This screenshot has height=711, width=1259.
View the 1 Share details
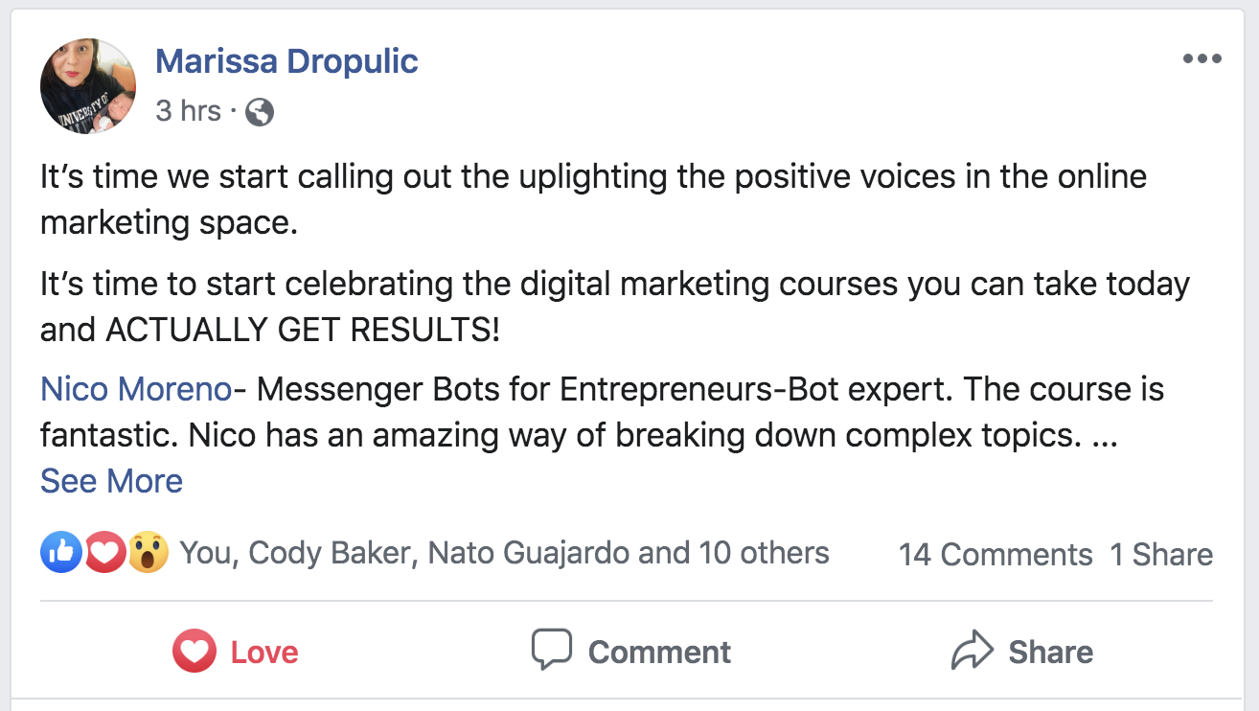[x=1161, y=554]
